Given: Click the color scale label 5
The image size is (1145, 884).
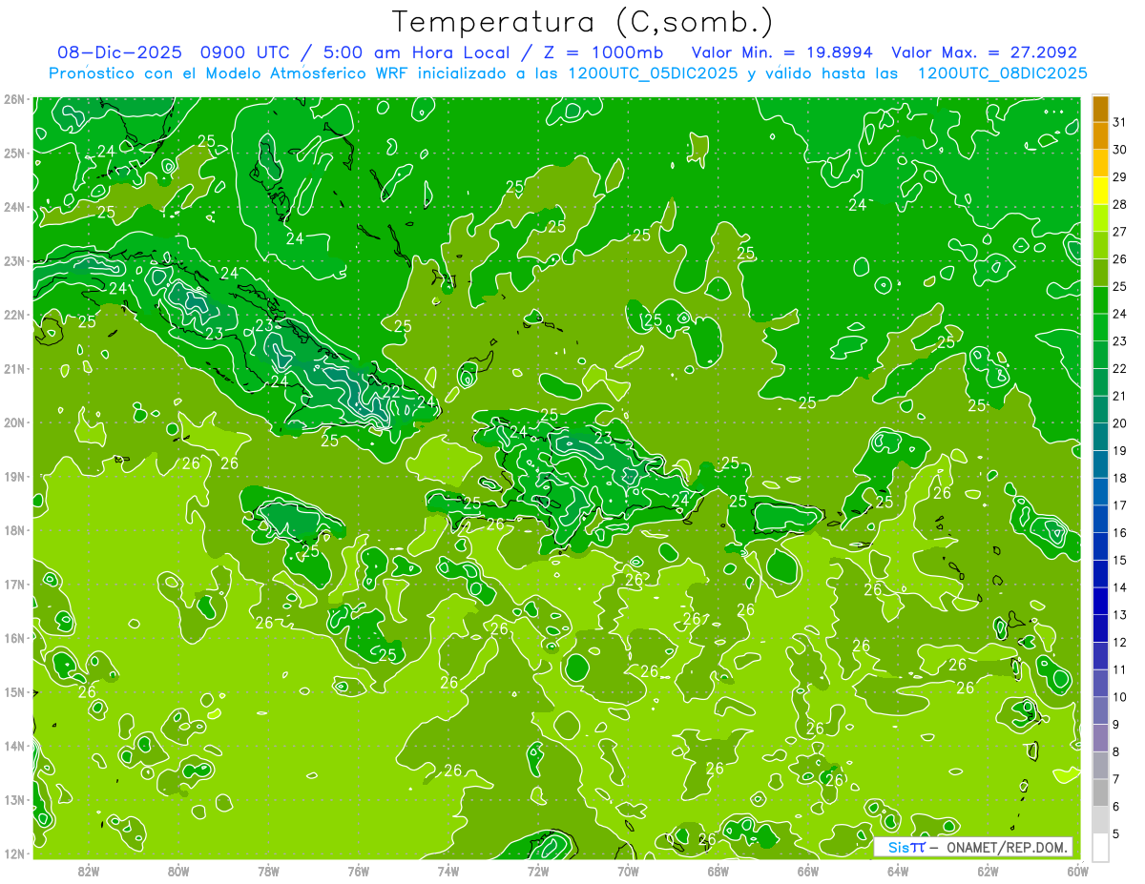Looking at the screenshot, I should pos(1116,834).
